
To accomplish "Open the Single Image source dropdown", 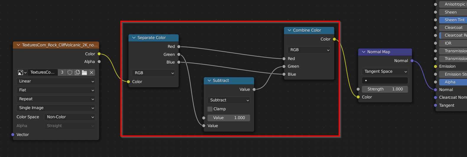I will 56,108.
